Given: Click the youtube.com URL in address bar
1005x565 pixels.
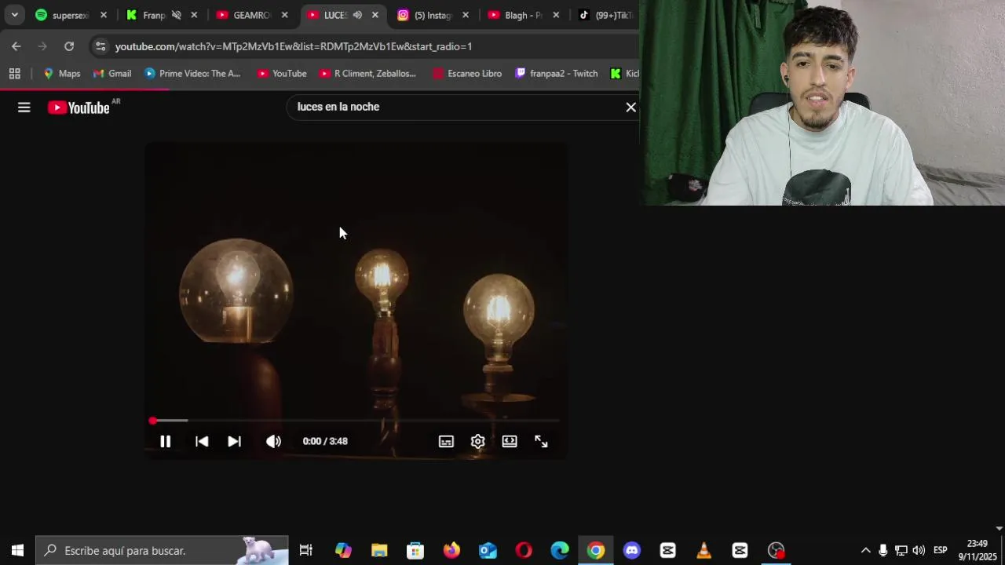Looking at the screenshot, I should coord(294,46).
